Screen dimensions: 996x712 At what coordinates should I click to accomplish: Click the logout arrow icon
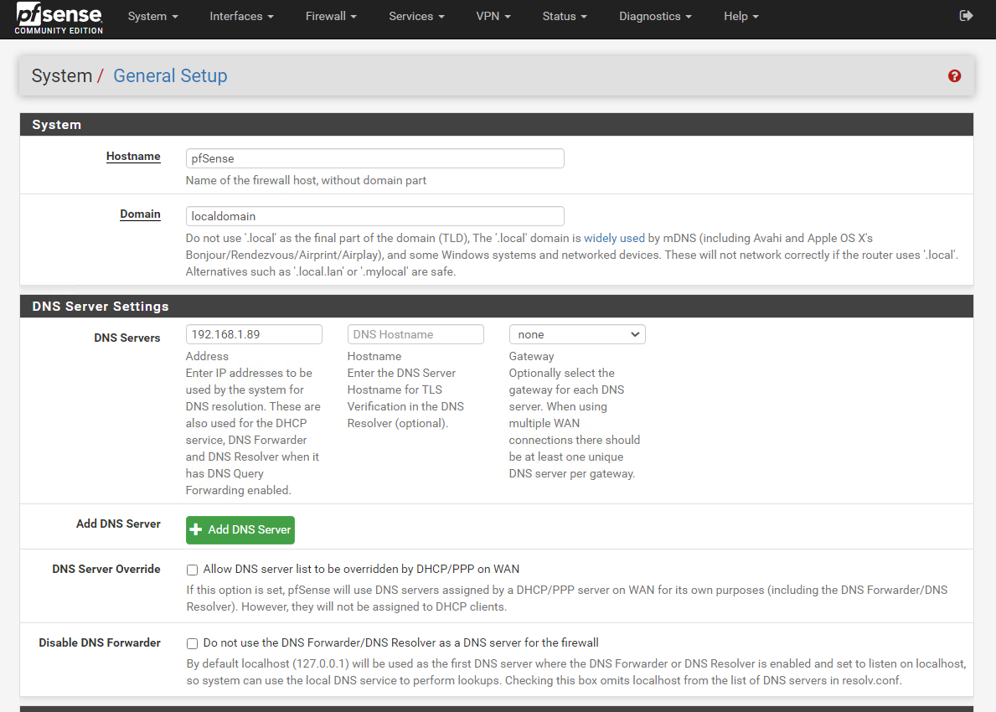(966, 16)
